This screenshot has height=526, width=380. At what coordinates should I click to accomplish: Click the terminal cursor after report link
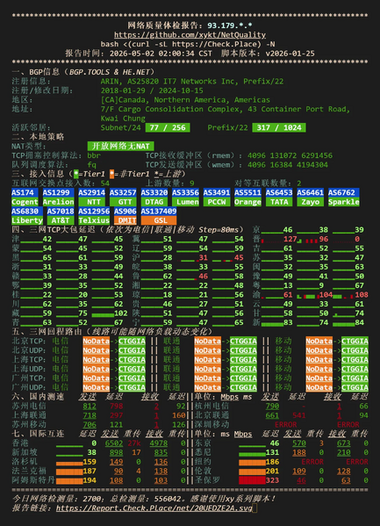click(x=255, y=508)
